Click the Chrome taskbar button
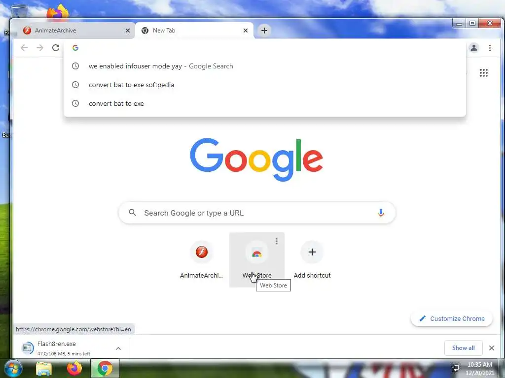The image size is (505, 378). (x=105, y=368)
